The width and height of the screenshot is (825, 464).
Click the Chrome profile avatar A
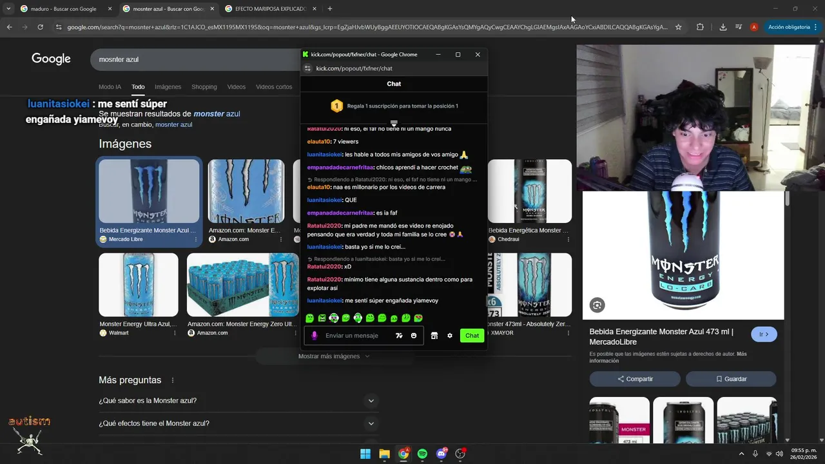pos(754,27)
